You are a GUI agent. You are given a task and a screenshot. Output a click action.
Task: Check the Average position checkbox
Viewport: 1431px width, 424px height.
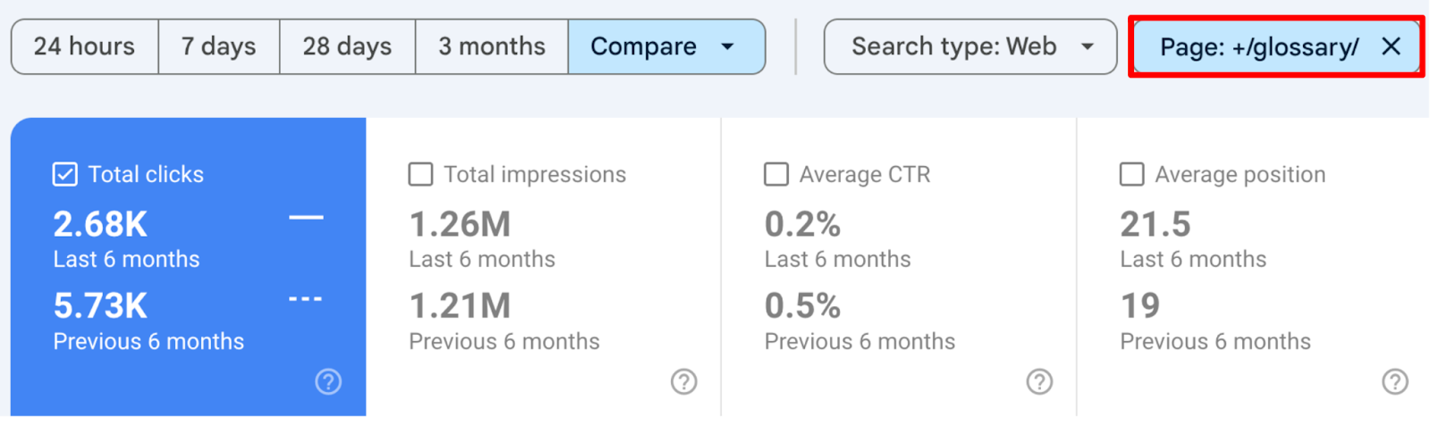pos(1131,174)
